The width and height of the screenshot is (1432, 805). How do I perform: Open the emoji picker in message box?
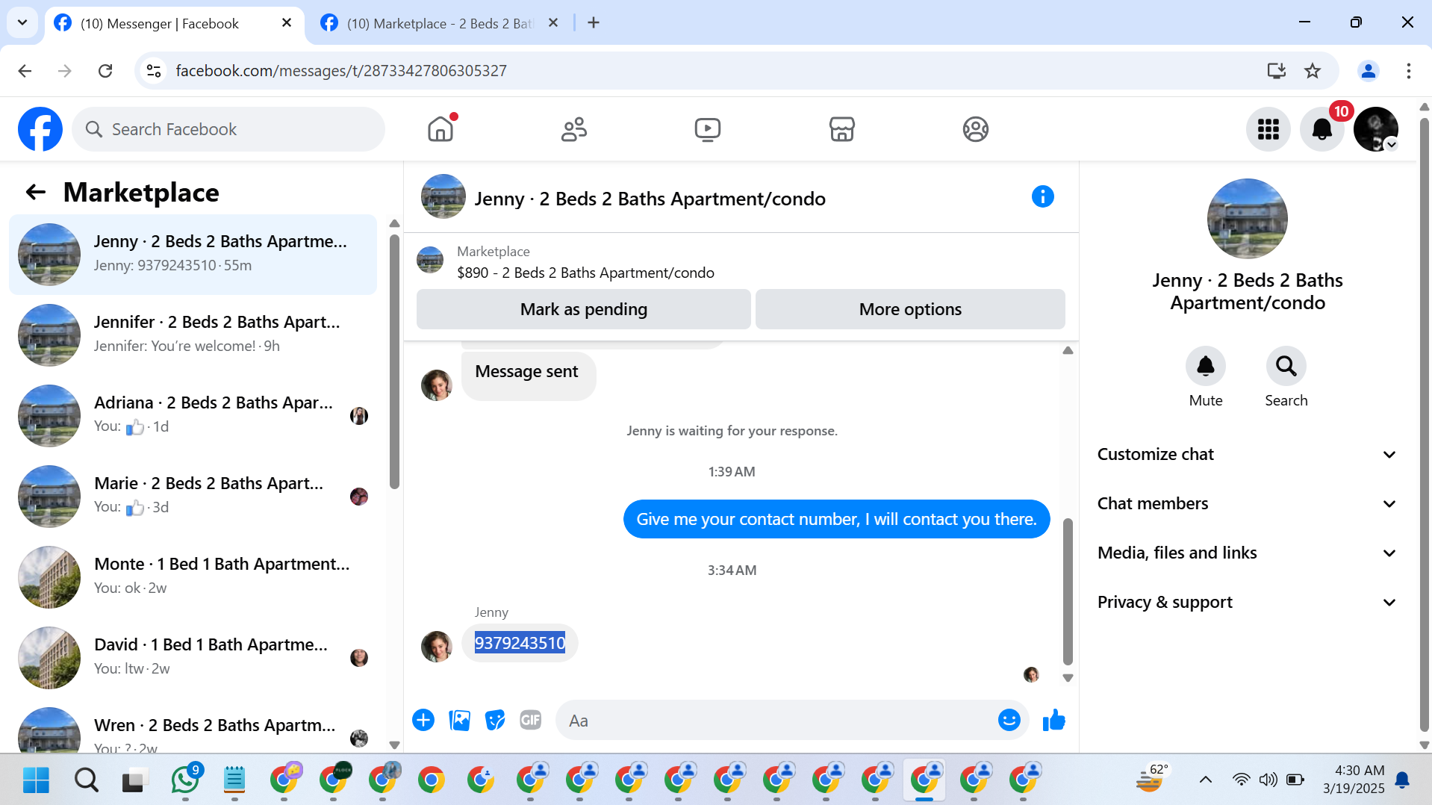(x=1009, y=720)
